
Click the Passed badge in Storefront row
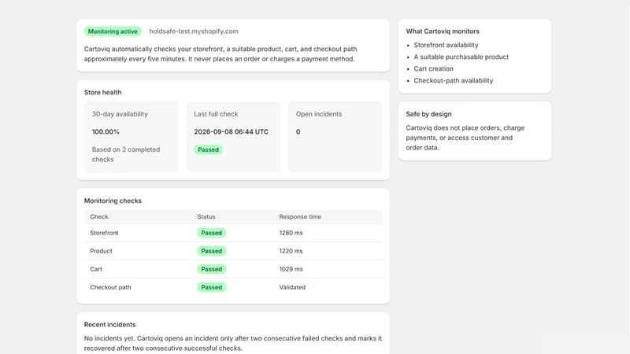point(211,233)
